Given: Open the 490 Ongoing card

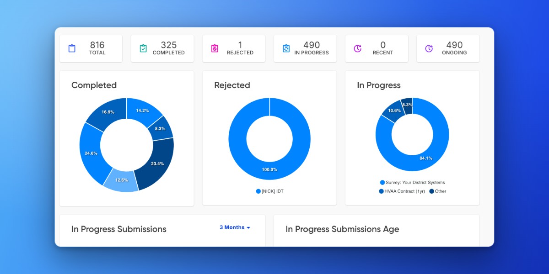Looking at the screenshot, I should tap(448, 48).
